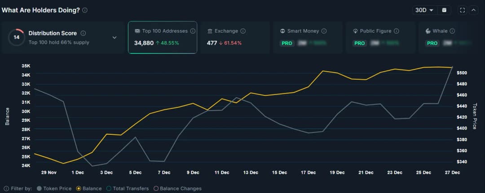Toggle the Token Price filter

click(x=54, y=189)
